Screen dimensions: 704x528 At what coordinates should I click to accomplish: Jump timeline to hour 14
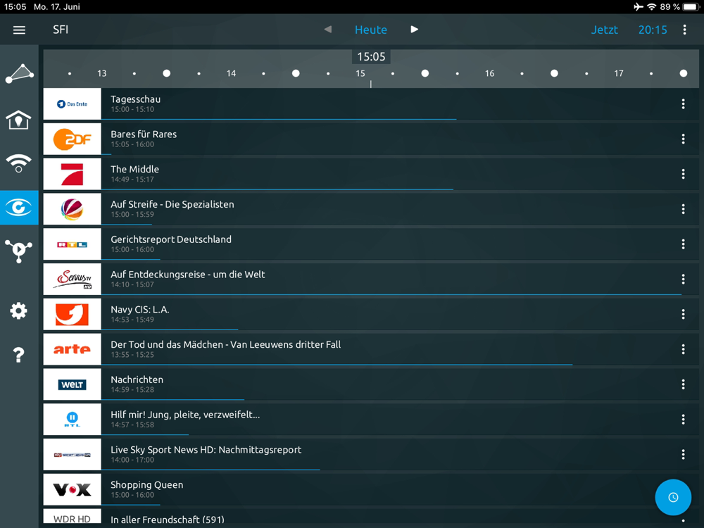pyautogui.click(x=231, y=73)
